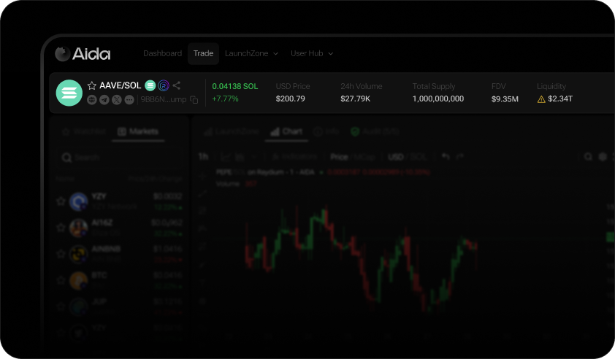
Task: Click the BTC token avatar
Action: coord(78,280)
